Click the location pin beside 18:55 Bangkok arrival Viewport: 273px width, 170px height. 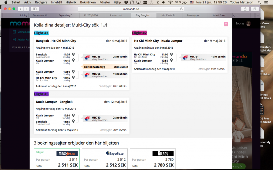point(73,122)
